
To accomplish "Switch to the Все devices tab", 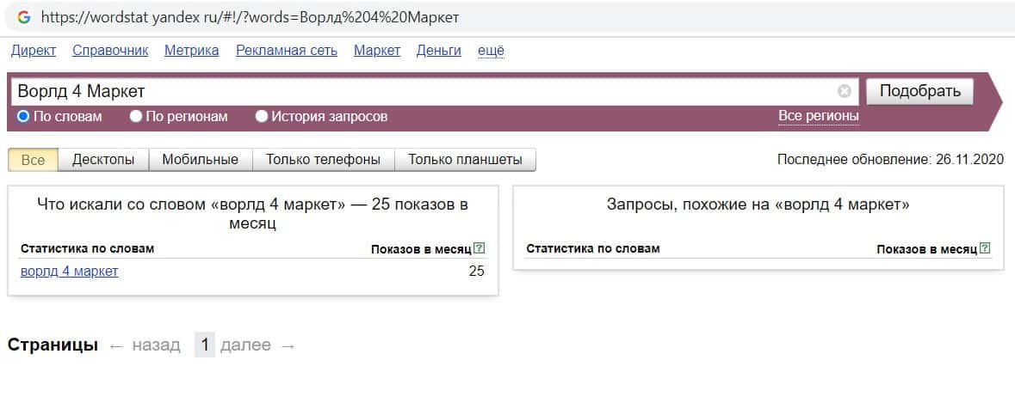I will pos(33,160).
